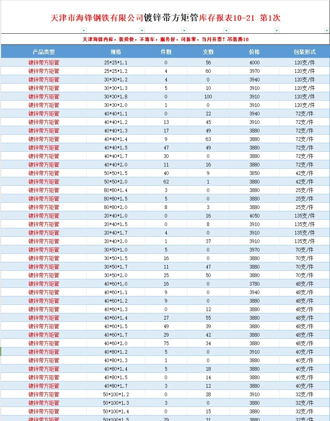
Task: Select 72支/件 in the 40*40*2.0 row
Action: coord(305,165)
